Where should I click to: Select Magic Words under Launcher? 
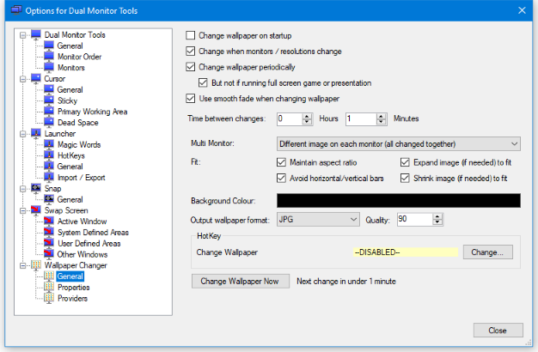[79, 144]
